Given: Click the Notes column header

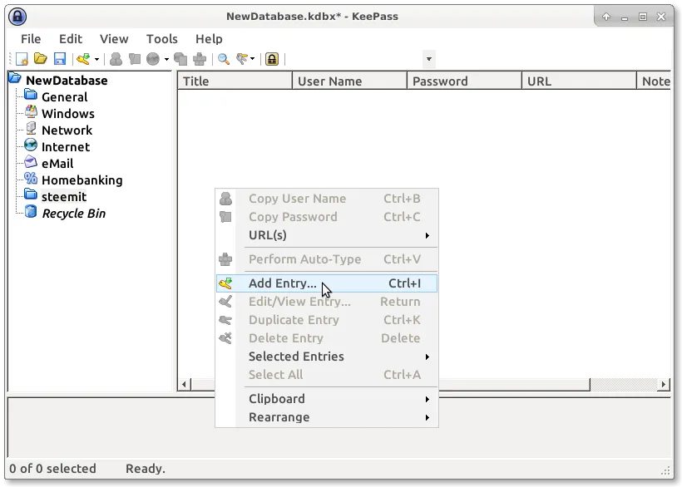Looking at the screenshot, I should click(x=655, y=81).
